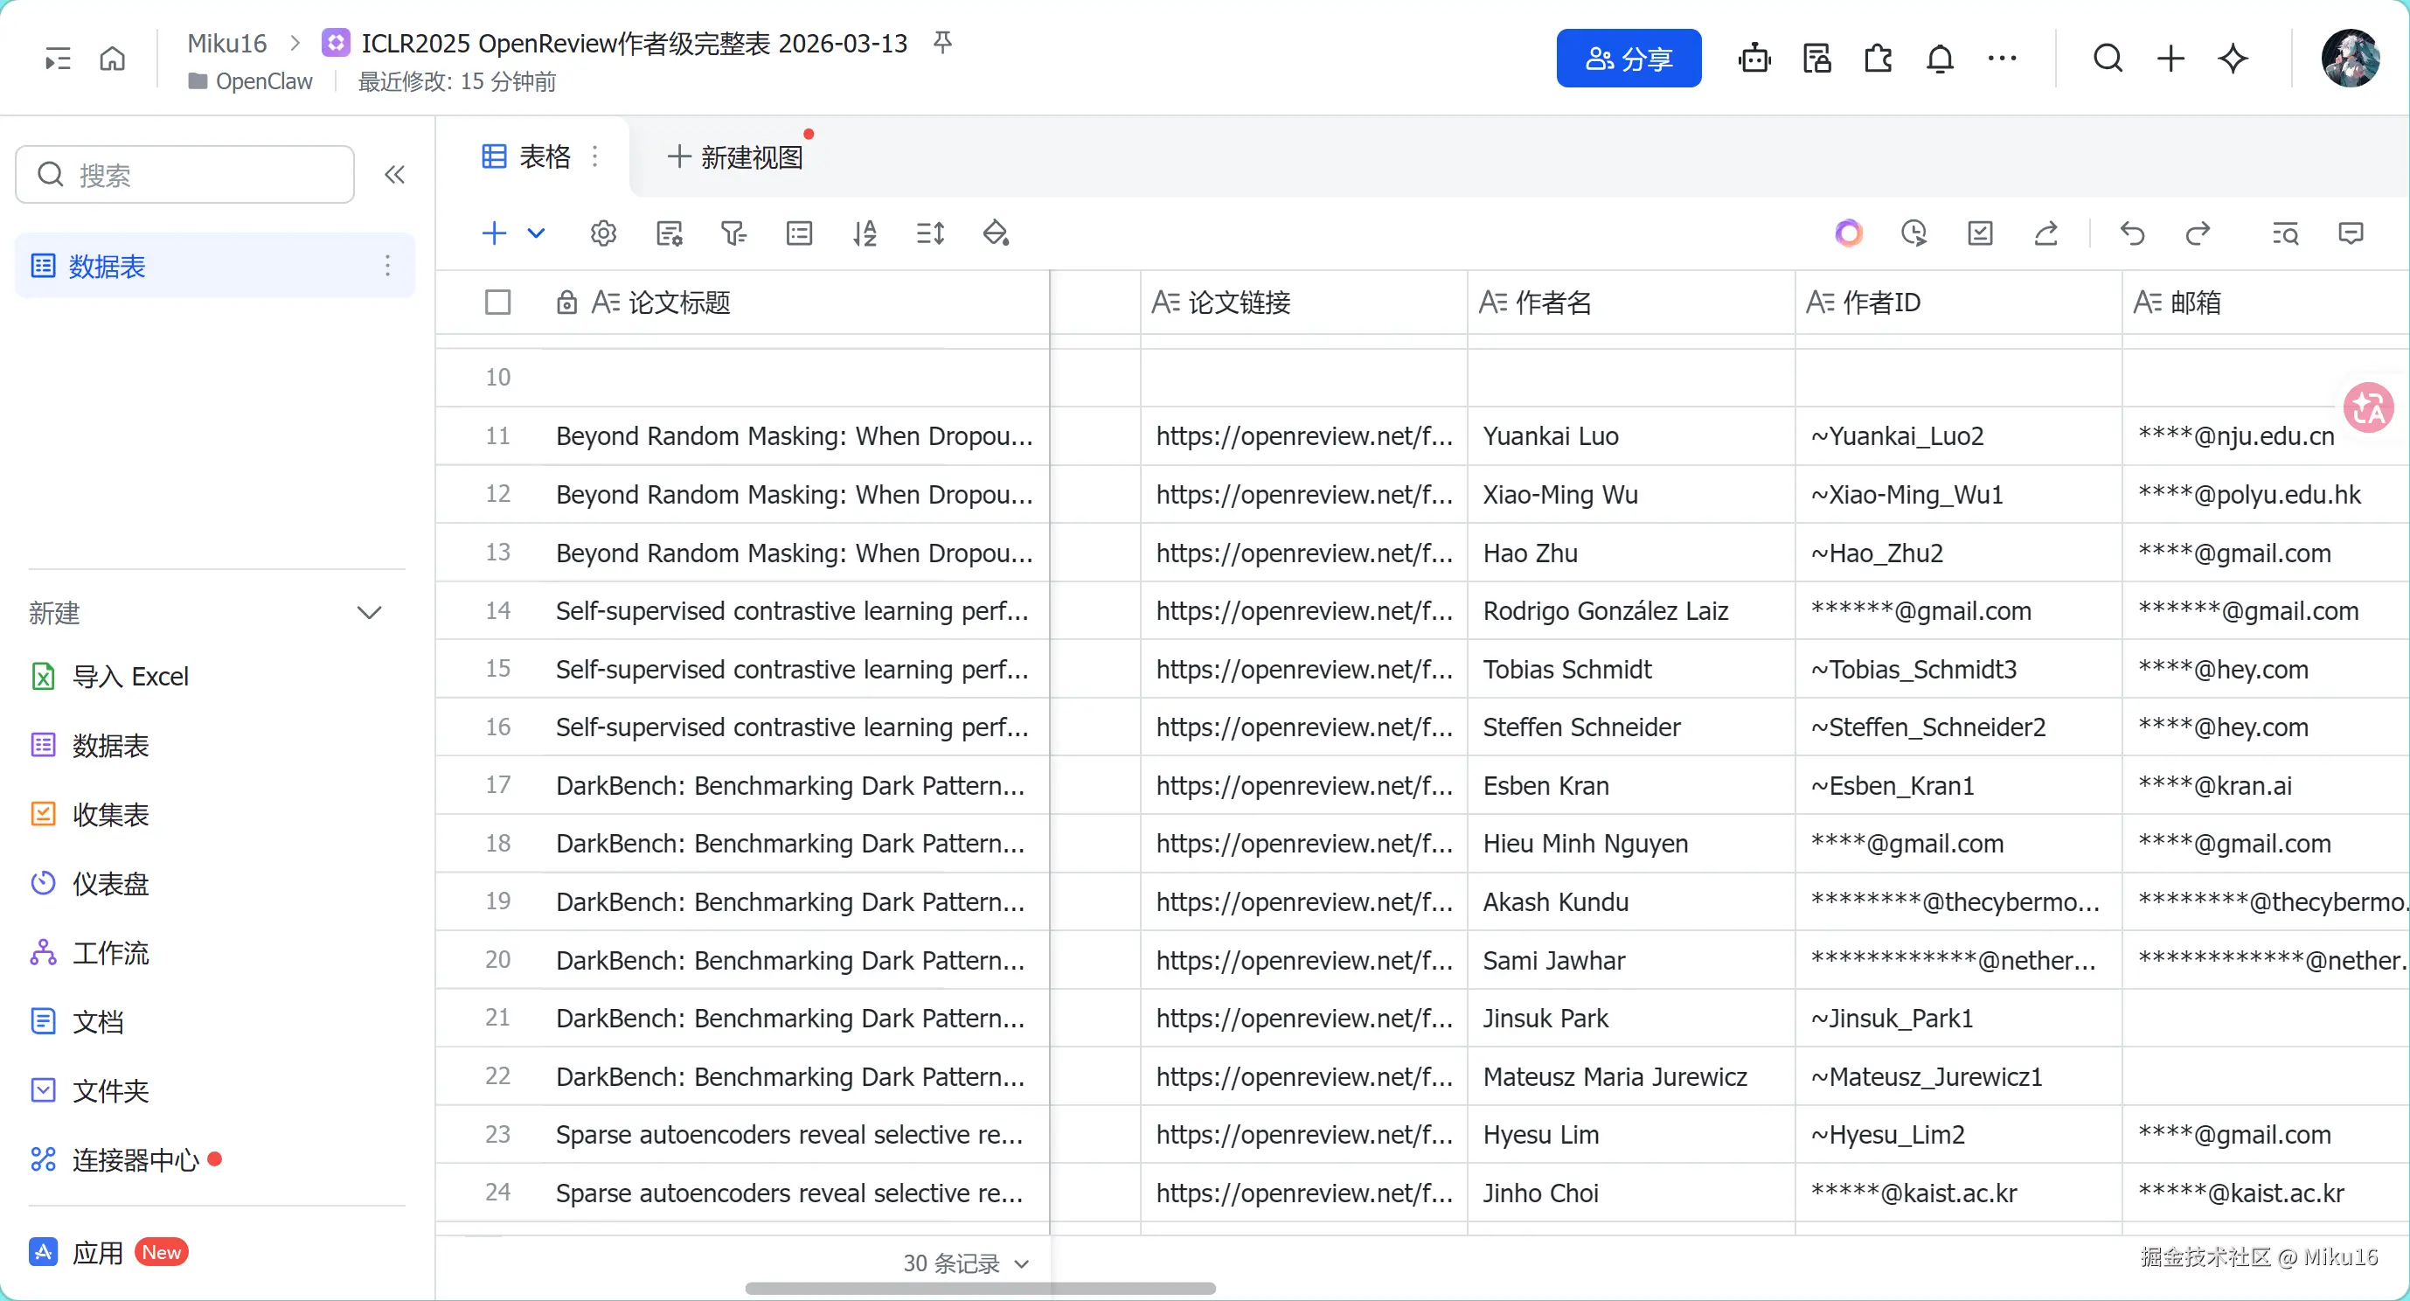
Task: Pin the document title
Action: click(x=942, y=42)
